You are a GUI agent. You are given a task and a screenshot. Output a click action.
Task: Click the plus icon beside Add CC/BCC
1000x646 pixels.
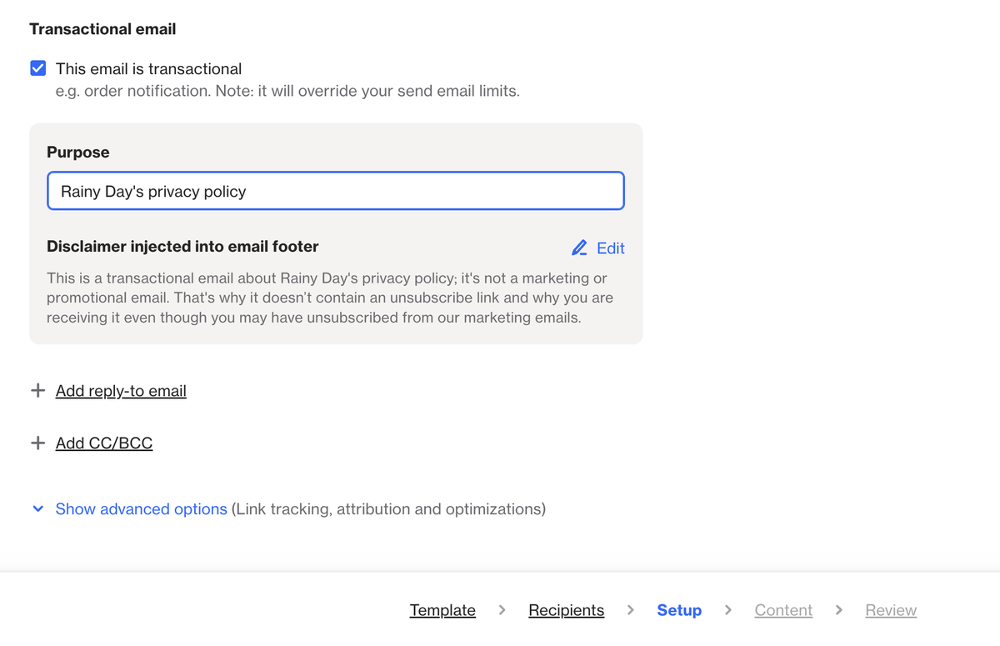click(37, 443)
